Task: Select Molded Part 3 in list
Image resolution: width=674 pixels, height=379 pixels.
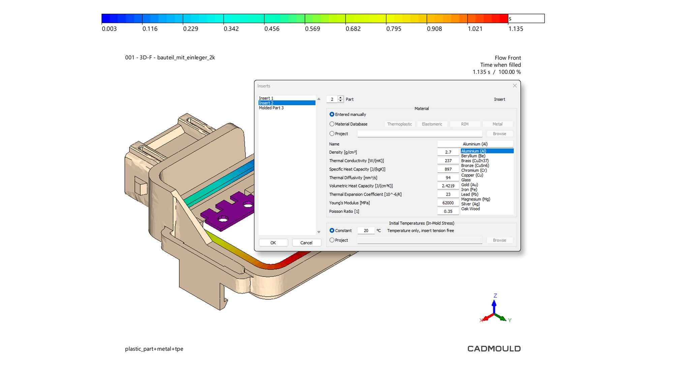Action: pos(271,108)
